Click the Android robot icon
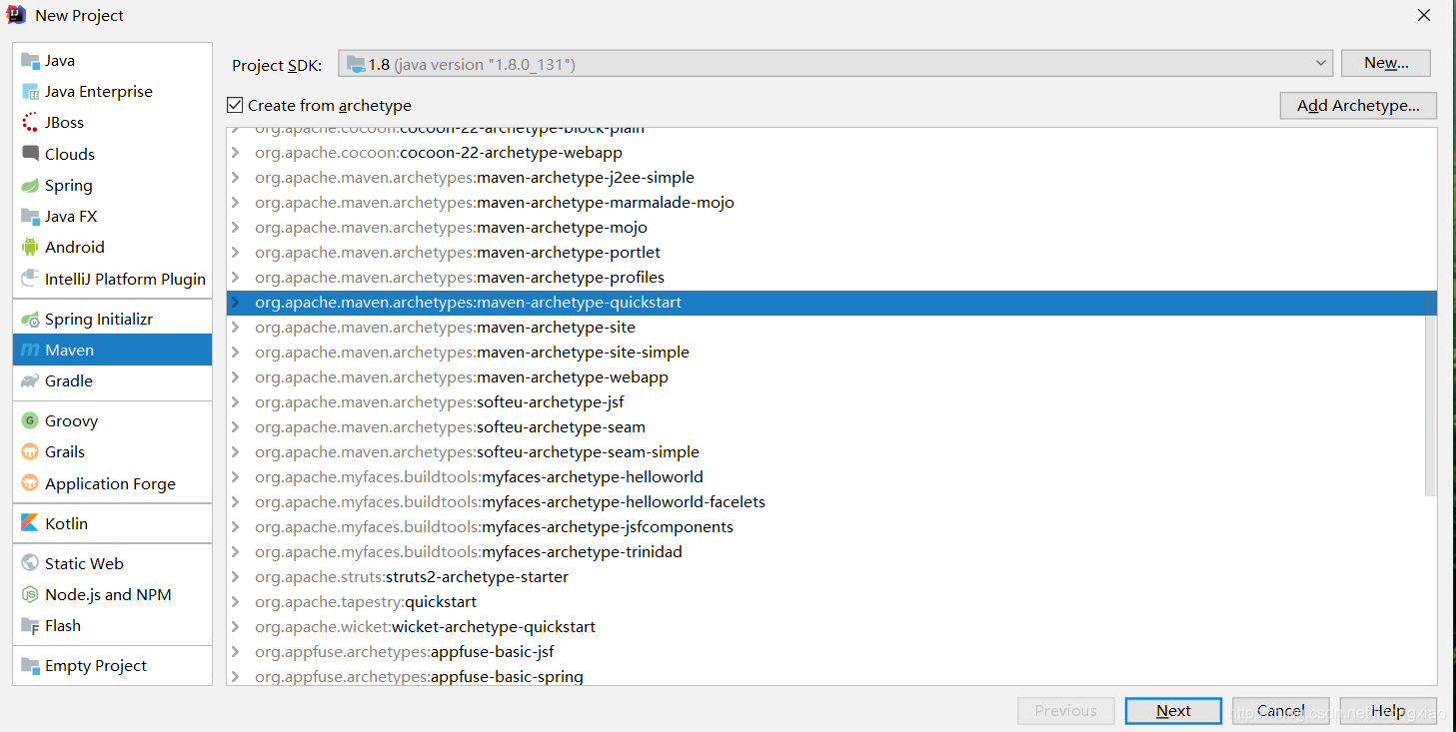Image resolution: width=1456 pixels, height=732 pixels. (30, 247)
